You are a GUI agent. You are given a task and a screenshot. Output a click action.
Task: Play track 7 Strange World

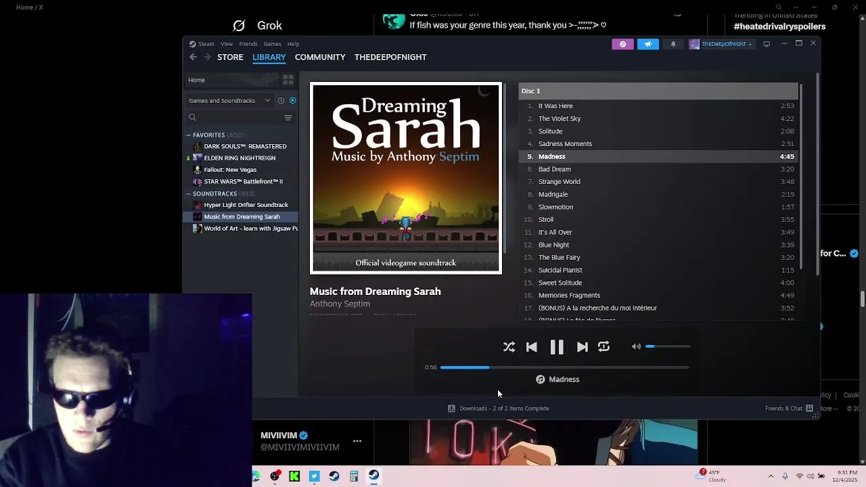(x=658, y=182)
